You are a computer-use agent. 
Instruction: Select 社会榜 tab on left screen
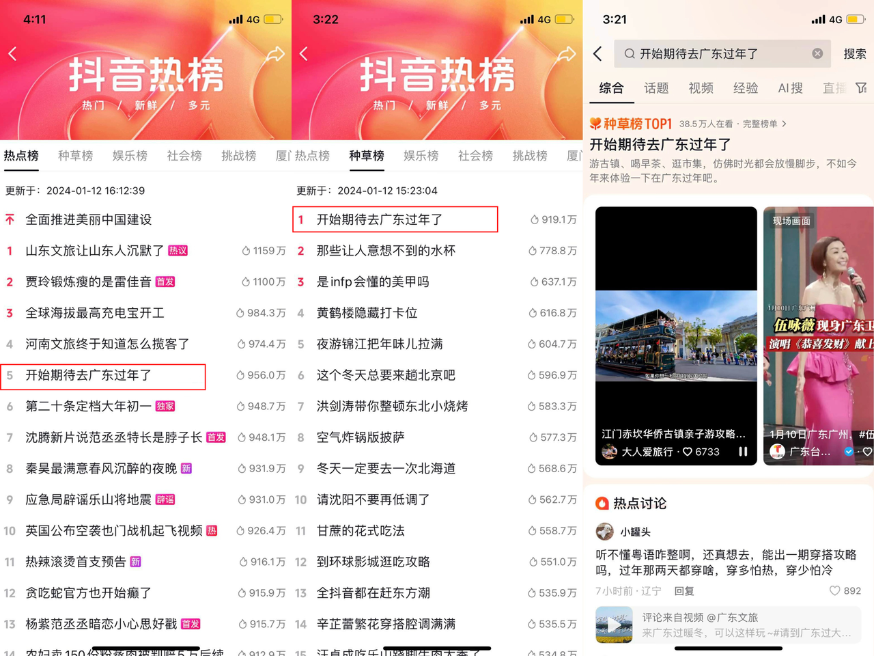[184, 156]
